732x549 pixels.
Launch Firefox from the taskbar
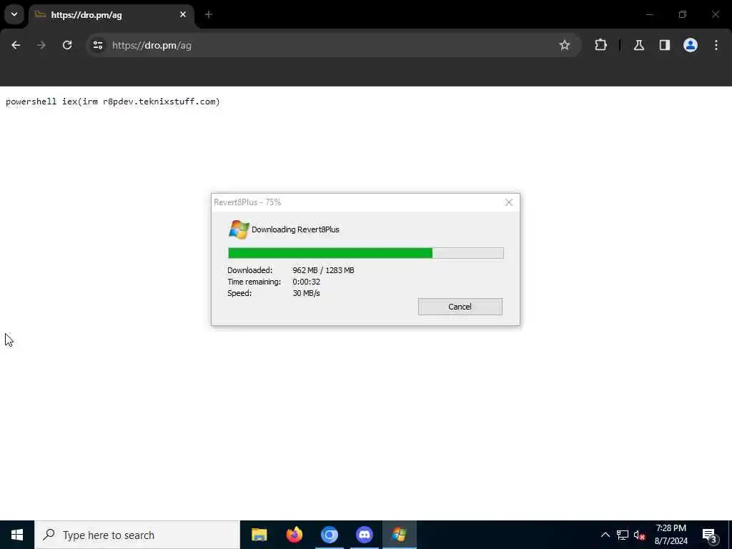[294, 535]
